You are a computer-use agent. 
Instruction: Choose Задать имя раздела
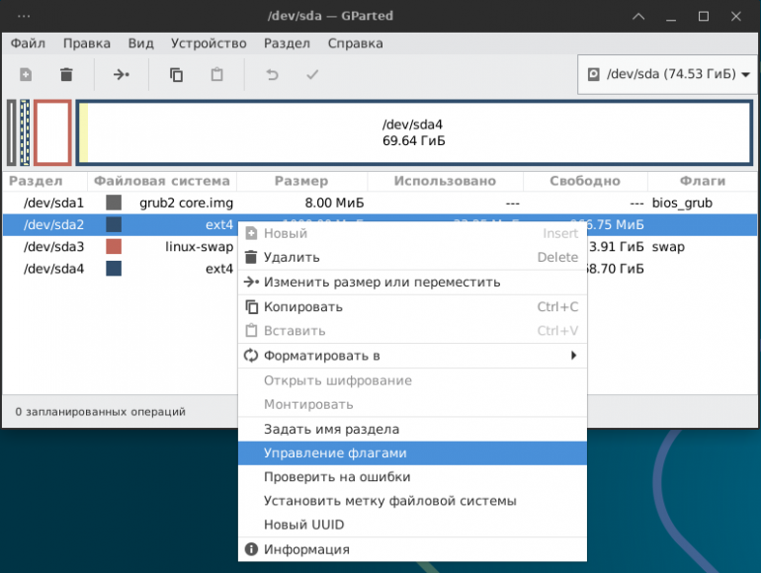pyautogui.click(x=412, y=429)
